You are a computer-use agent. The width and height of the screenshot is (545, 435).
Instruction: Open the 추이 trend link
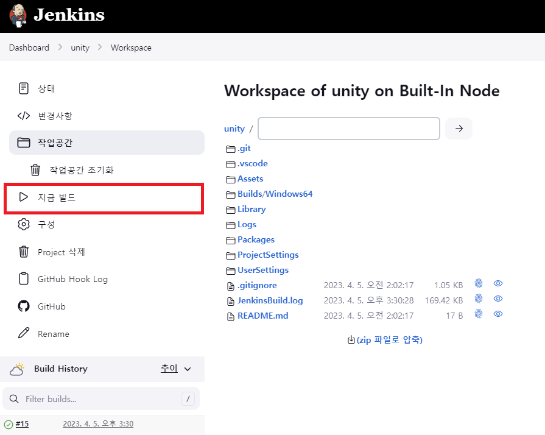pos(169,369)
